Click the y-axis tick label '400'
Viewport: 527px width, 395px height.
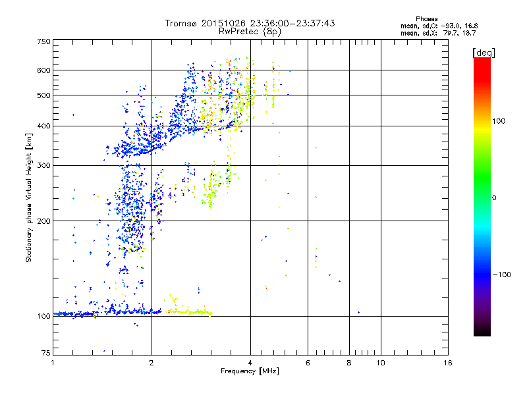(44, 126)
